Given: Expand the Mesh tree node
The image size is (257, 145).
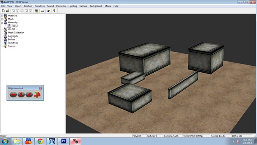Looking at the screenshot, I should (2, 19).
